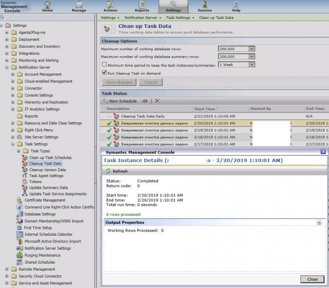Expand the Deployment folder
This screenshot has height=288, width=329.
pyautogui.click(x=6, y=39)
